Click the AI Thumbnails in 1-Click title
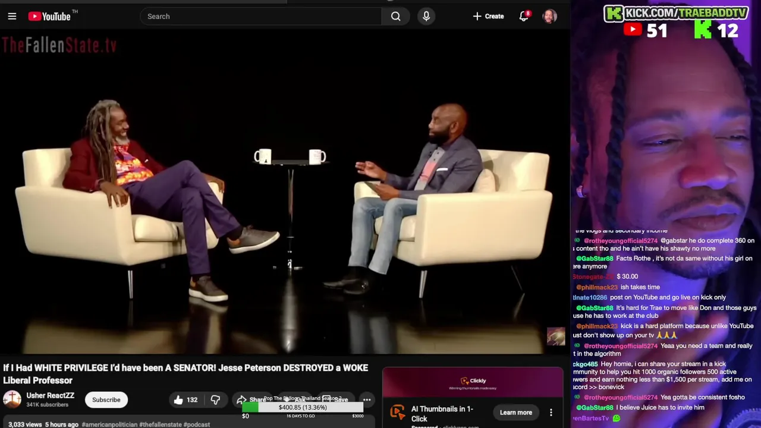 point(442,414)
